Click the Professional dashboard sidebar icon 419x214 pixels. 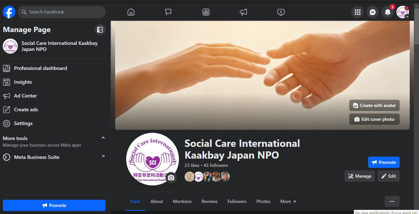click(7, 68)
